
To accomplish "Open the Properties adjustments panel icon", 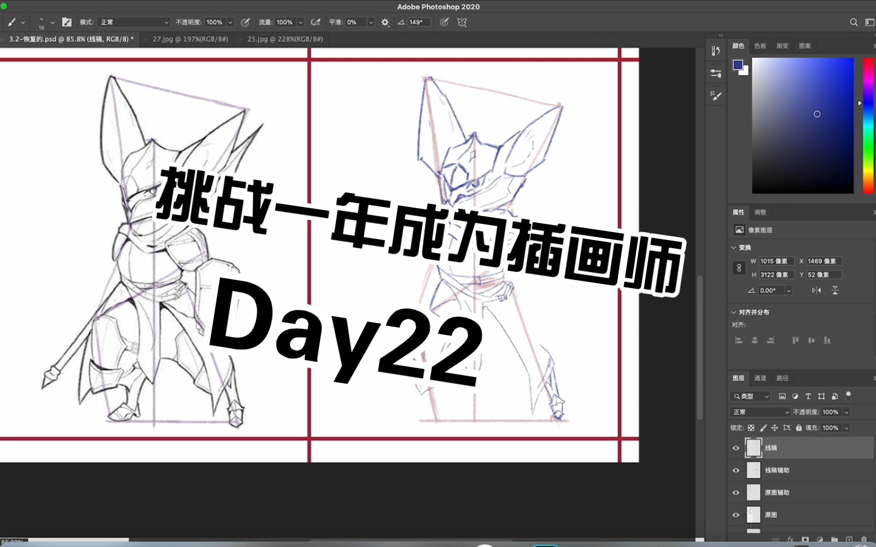I will [716, 73].
